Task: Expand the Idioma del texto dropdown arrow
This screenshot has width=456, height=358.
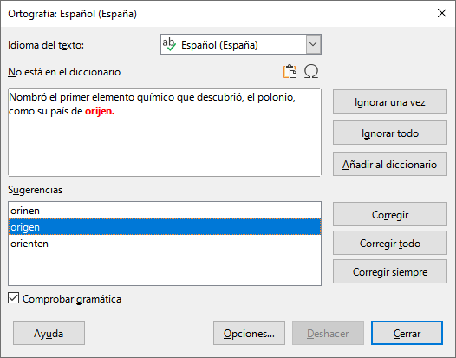Action: (x=313, y=44)
